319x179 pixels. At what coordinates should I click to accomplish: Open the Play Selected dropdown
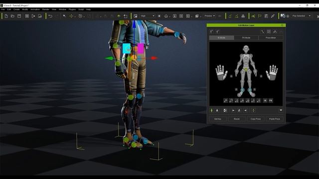(x=301, y=16)
